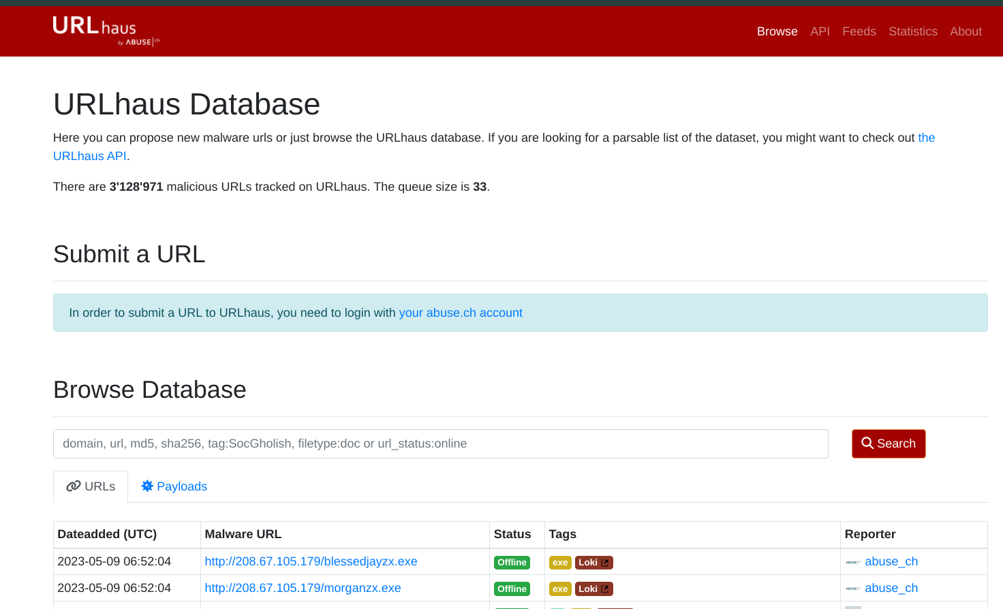Open the blessedjayzx.exe malware URL link
The height and width of the screenshot is (609, 1003).
click(311, 561)
